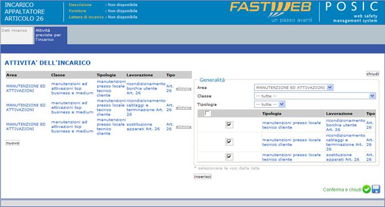Image resolution: width=385 pixels, height=207 pixels.
Task: Click the Lavorazione column header in left table
Action: coord(140,75)
